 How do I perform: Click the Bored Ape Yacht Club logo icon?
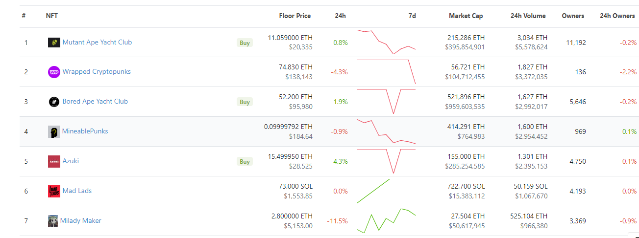coord(54,102)
